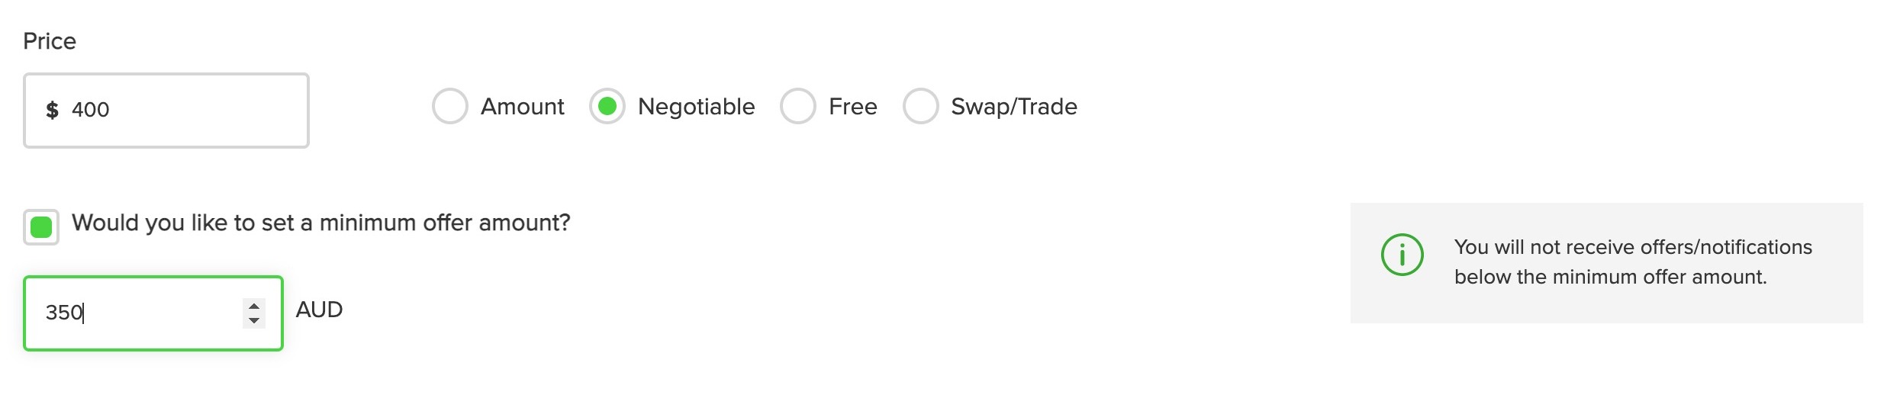Screen dimensions: 1900x398
Task: Decrease minimum offer with down arrow
Action: point(254,321)
